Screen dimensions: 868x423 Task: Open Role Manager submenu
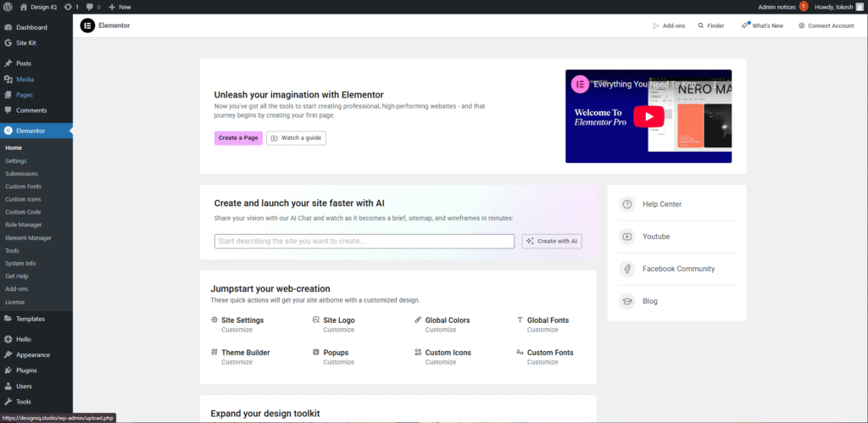click(23, 225)
